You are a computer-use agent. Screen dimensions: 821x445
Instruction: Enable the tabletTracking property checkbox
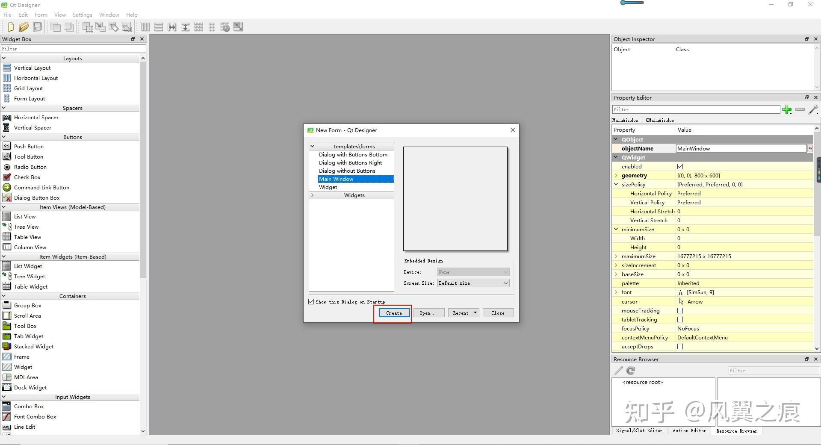[680, 320]
